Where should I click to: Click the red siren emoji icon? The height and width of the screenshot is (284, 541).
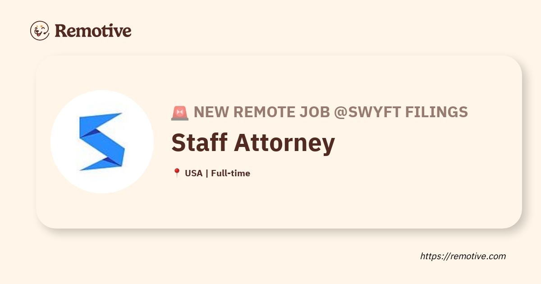pyautogui.click(x=179, y=113)
